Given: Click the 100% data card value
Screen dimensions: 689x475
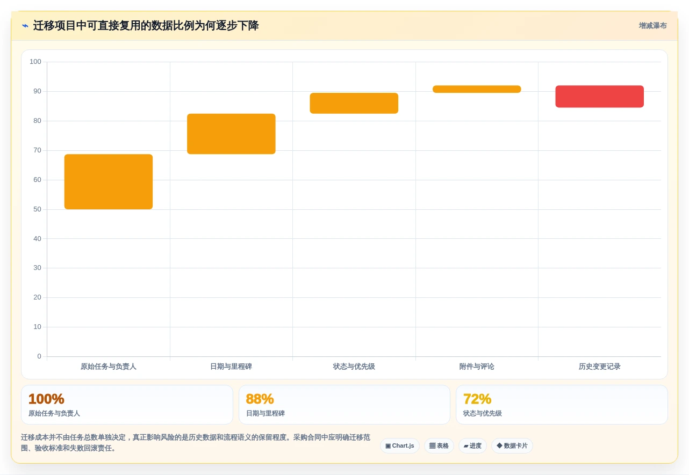Looking at the screenshot, I should pyautogui.click(x=46, y=399).
